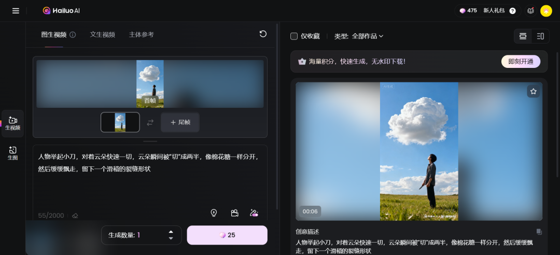560x255 pixels.
Task: Switch to the 文生视频 tab
Action: (103, 35)
